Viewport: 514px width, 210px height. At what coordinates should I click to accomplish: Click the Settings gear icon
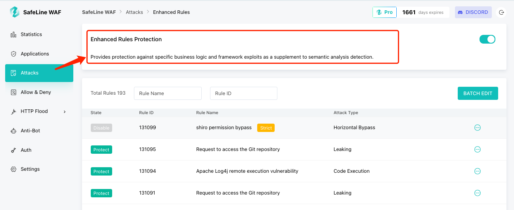click(13, 169)
